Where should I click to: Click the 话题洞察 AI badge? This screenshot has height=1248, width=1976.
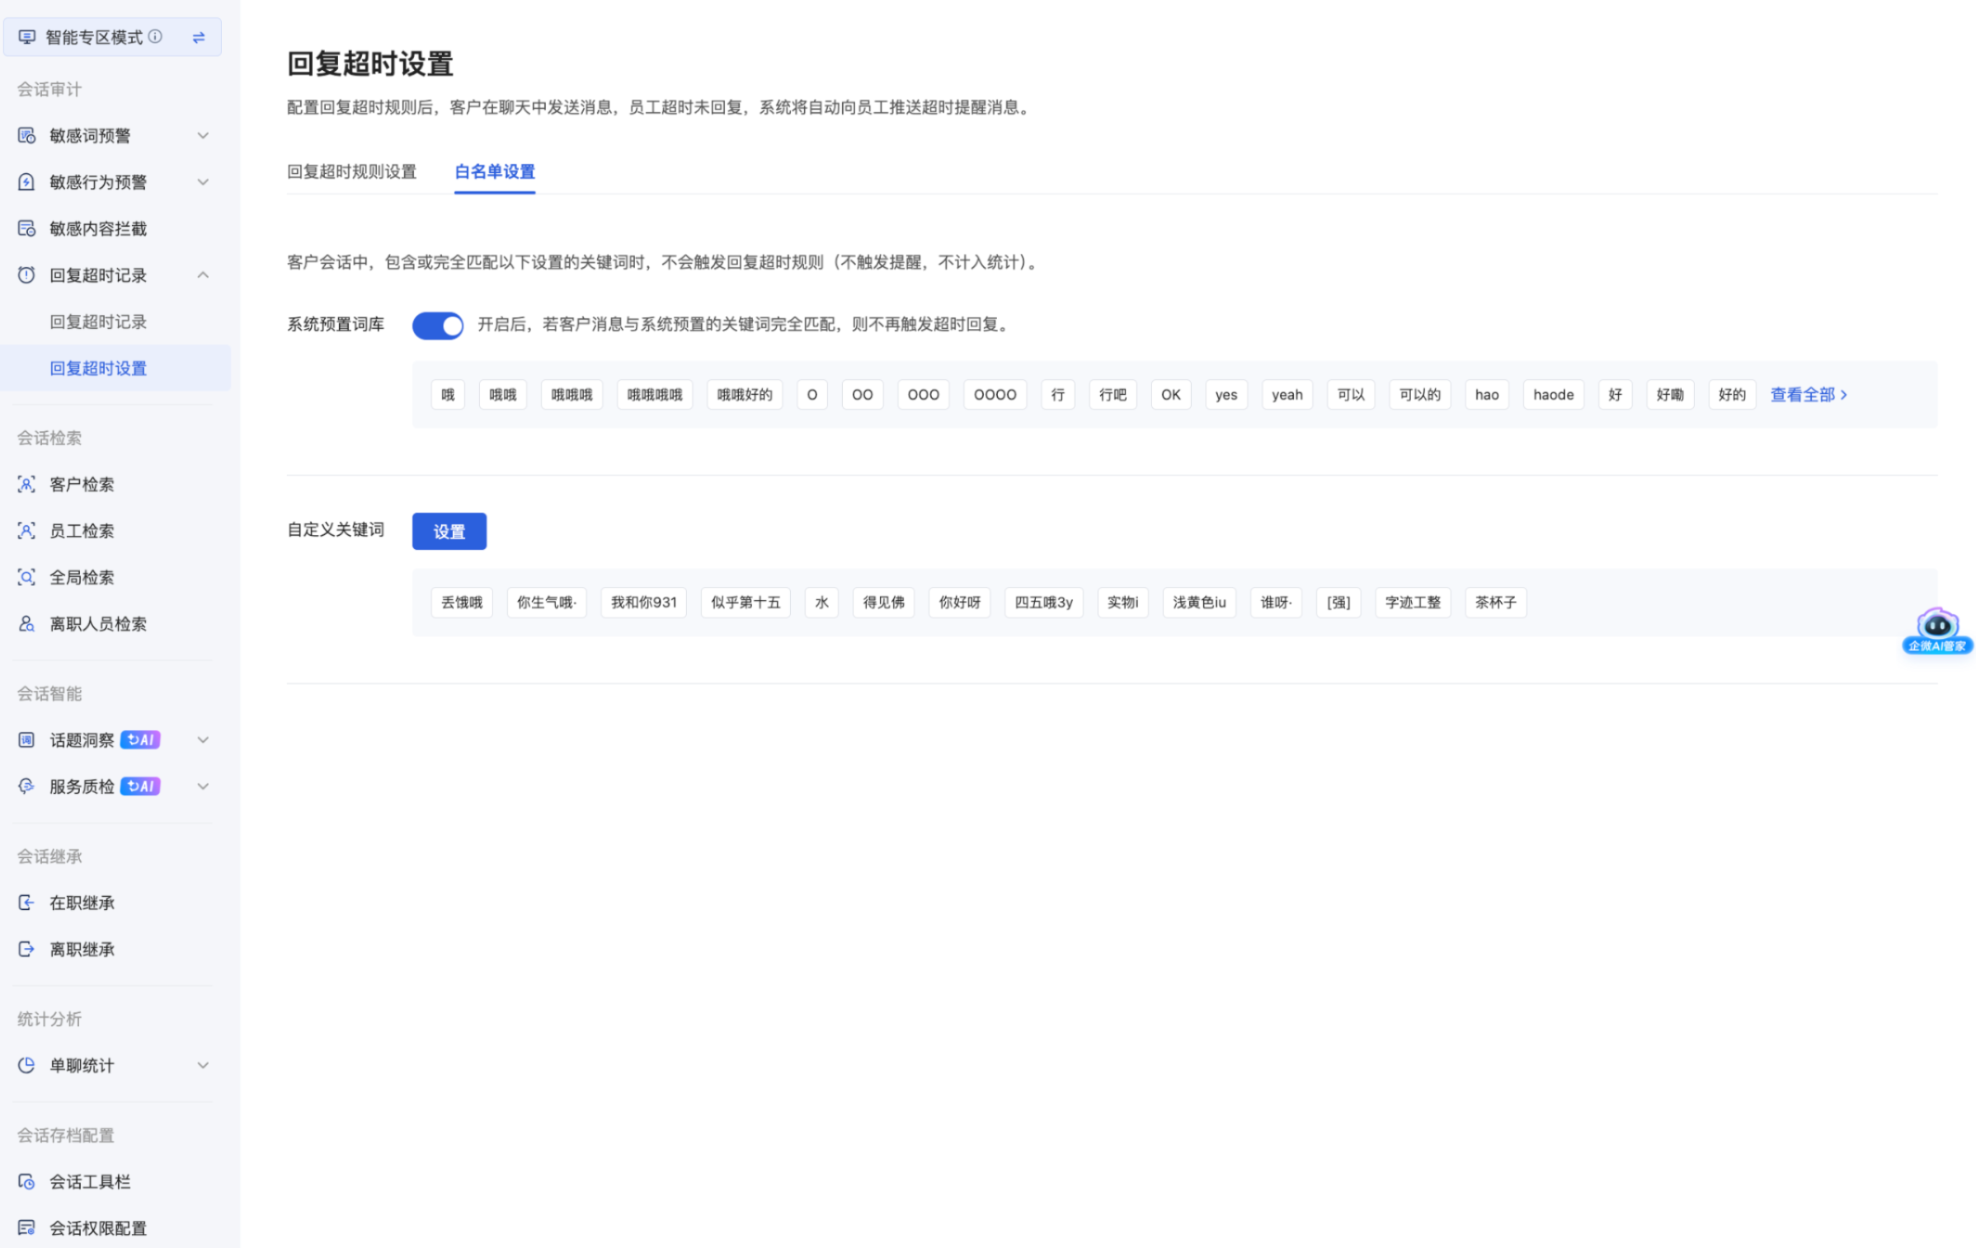[140, 740]
